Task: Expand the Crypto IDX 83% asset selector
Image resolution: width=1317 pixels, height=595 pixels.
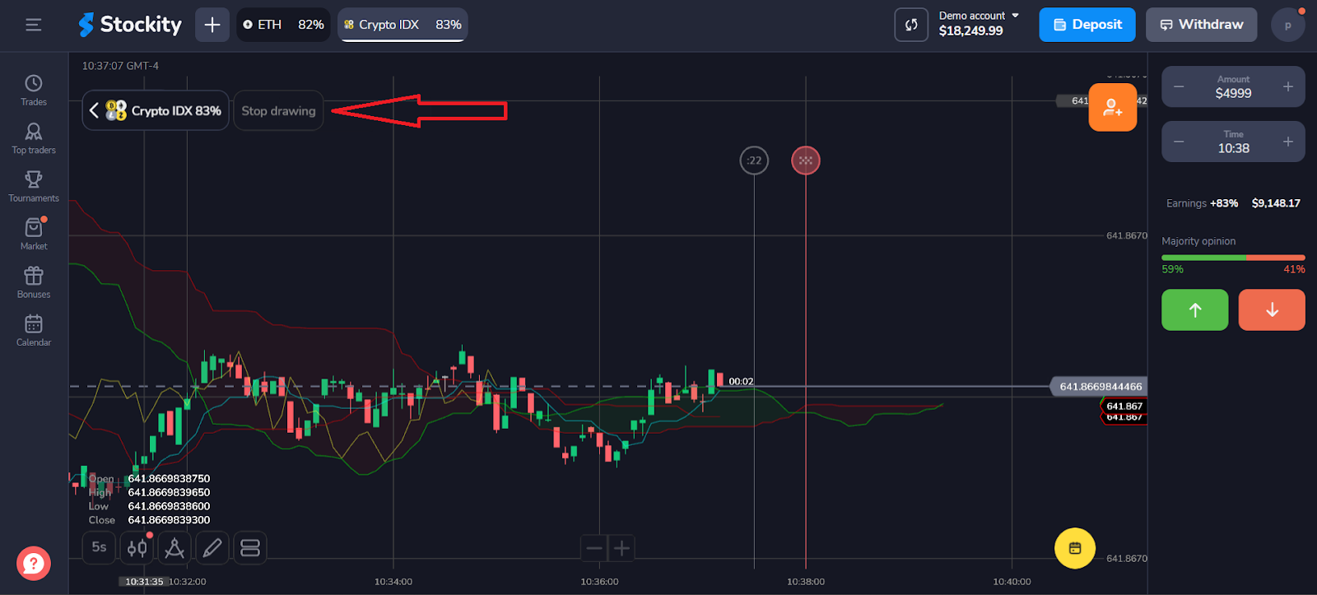Action: [x=156, y=110]
